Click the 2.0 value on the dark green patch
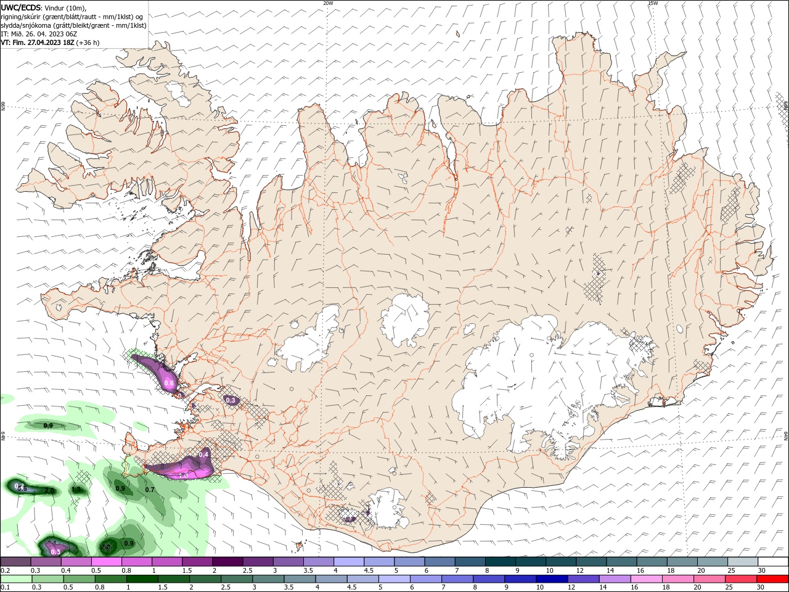 tap(50, 490)
